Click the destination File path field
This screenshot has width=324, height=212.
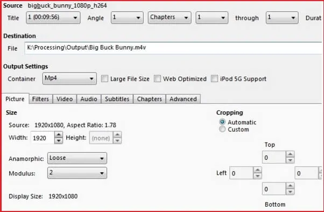(173, 48)
